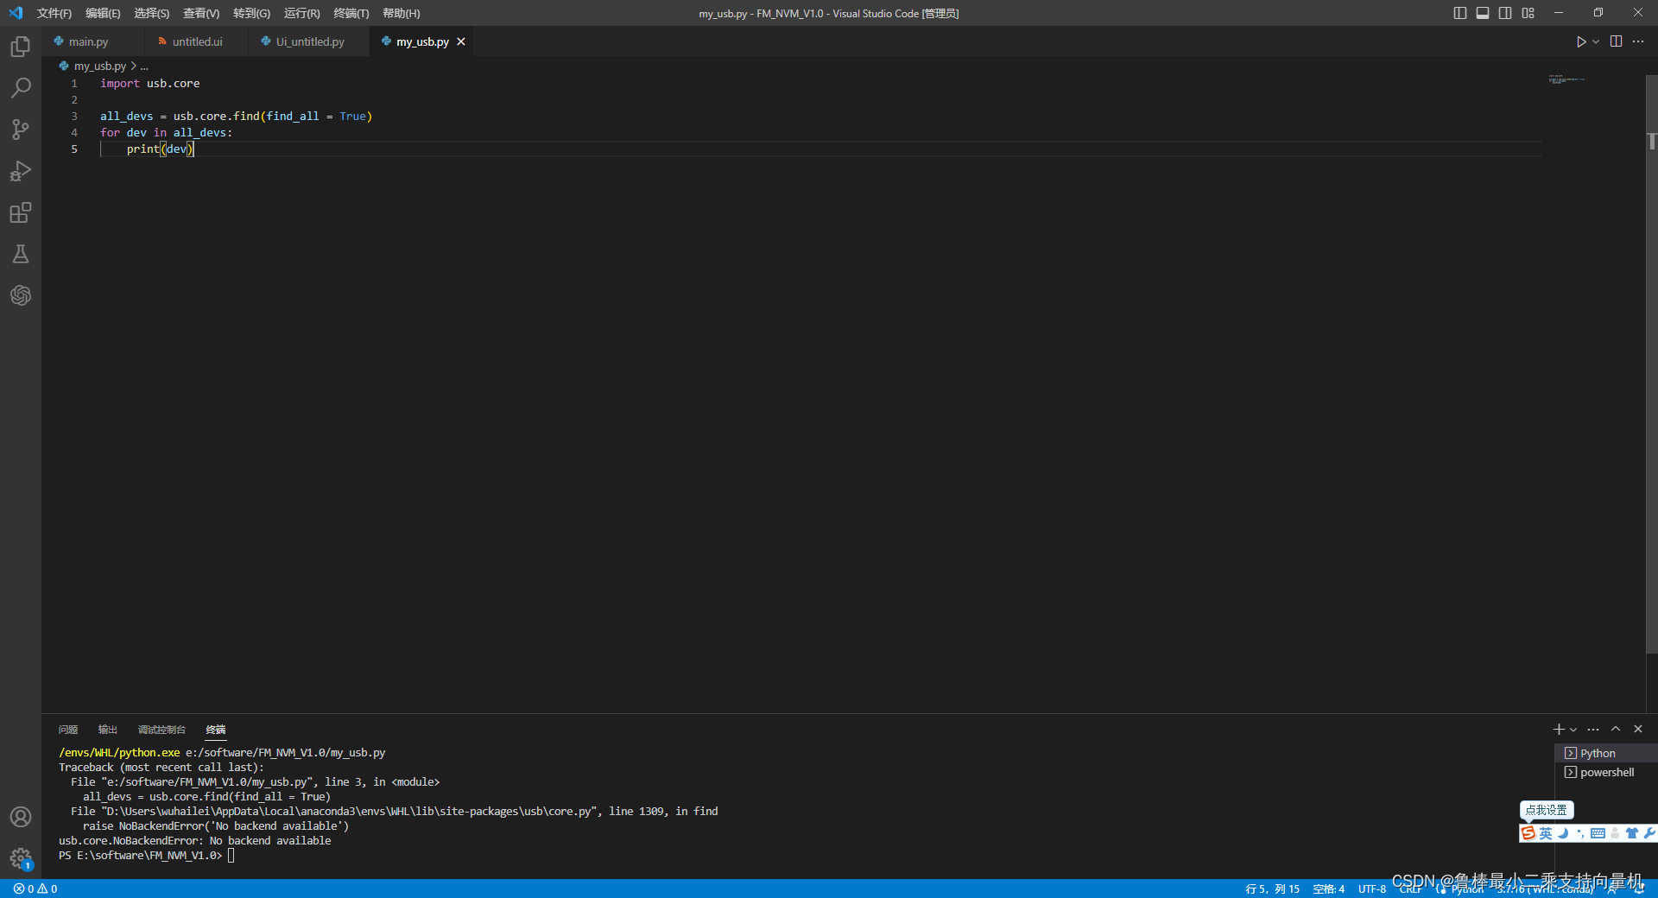
Task: Click the Sogou input method logo
Action: point(1528,833)
